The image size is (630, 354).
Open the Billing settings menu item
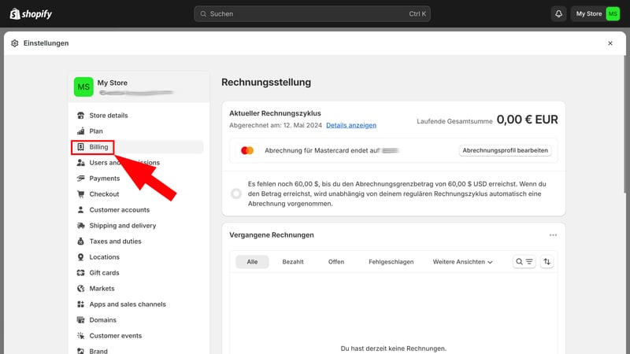pyautogui.click(x=98, y=147)
